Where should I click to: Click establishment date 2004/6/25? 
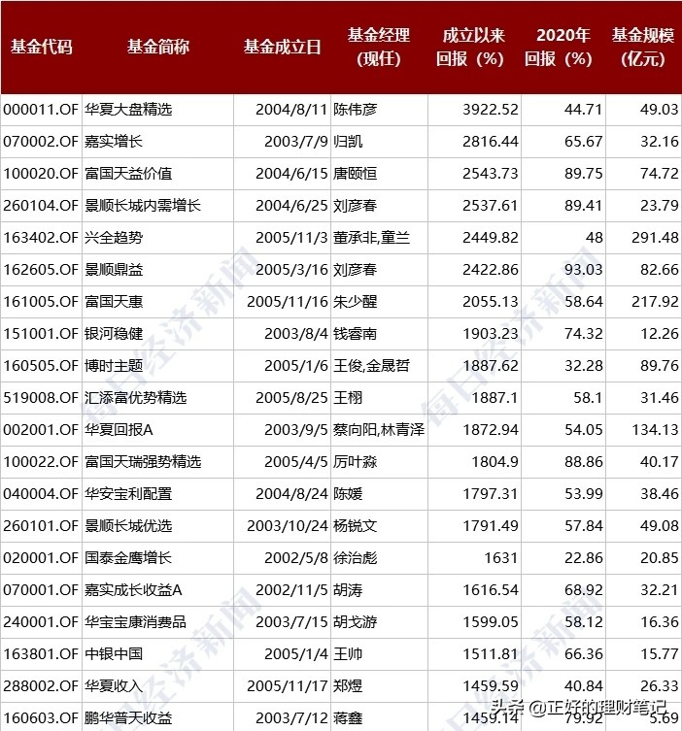point(291,206)
